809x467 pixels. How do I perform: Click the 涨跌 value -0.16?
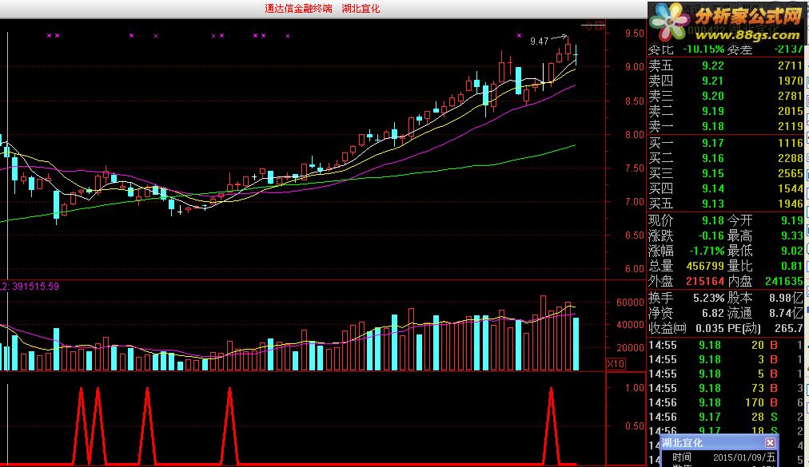[711, 236]
